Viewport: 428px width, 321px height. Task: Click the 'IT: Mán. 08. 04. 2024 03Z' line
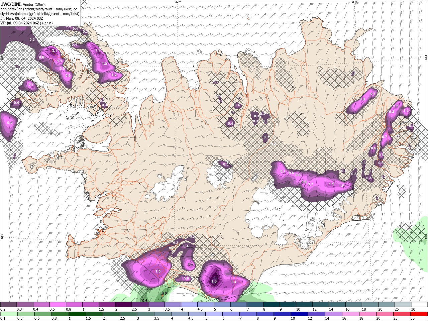(21, 18)
